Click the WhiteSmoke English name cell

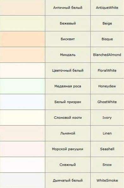click(107, 180)
